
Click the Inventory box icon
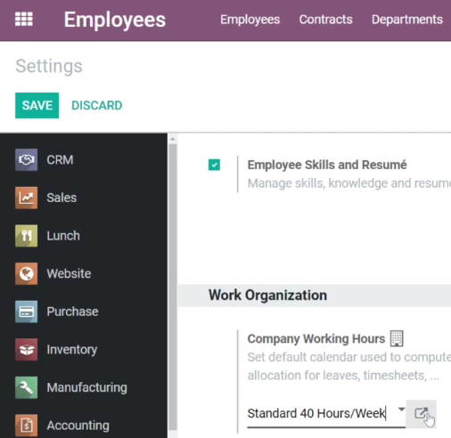coord(27,350)
